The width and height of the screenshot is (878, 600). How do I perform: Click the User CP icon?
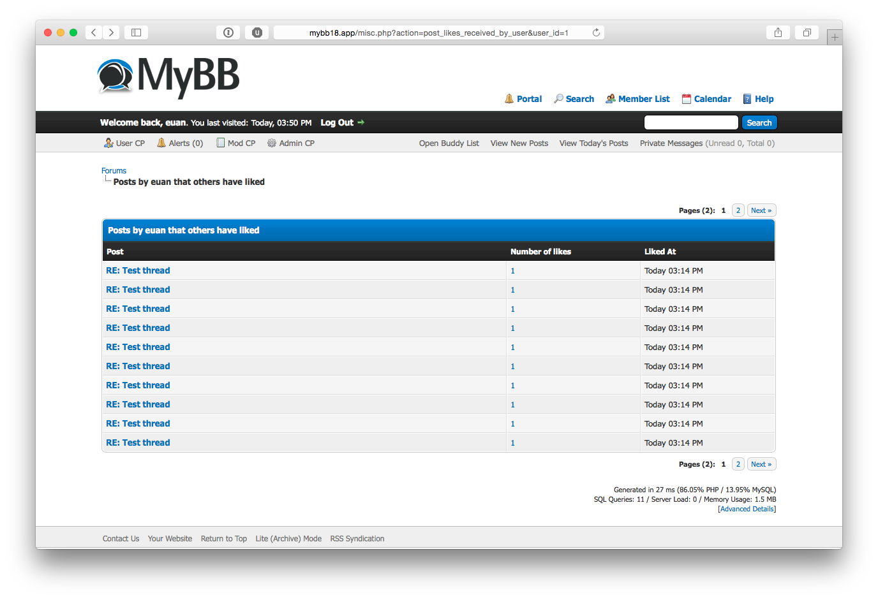tap(108, 143)
